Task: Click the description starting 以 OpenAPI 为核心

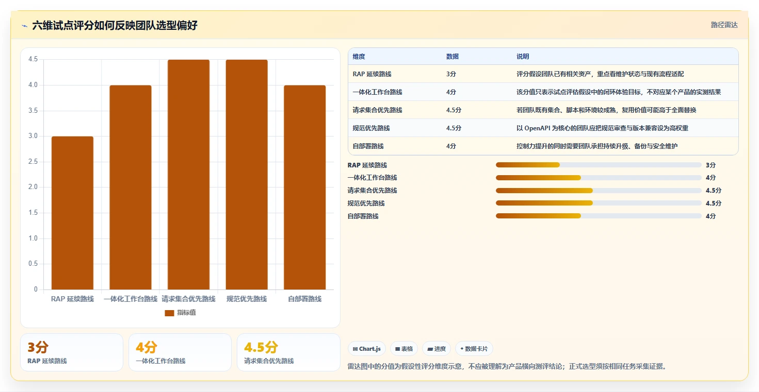Action: point(602,128)
